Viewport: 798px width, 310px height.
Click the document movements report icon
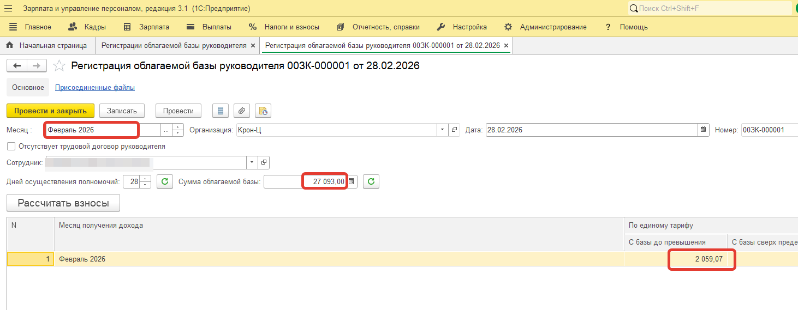point(221,111)
